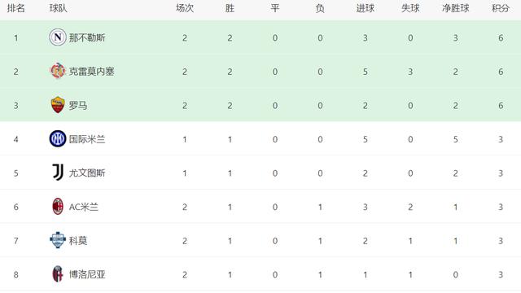The height and width of the screenshot is (293, 521).
Task: Click the 场次 column header
Action: (x=185, y=8)
